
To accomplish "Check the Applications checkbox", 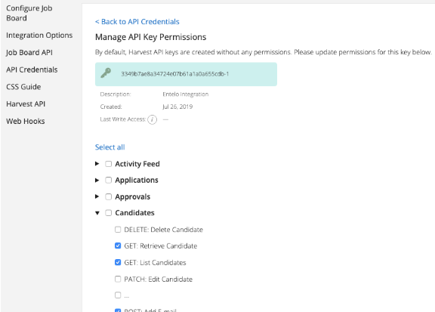I will [x=109, y=181].
